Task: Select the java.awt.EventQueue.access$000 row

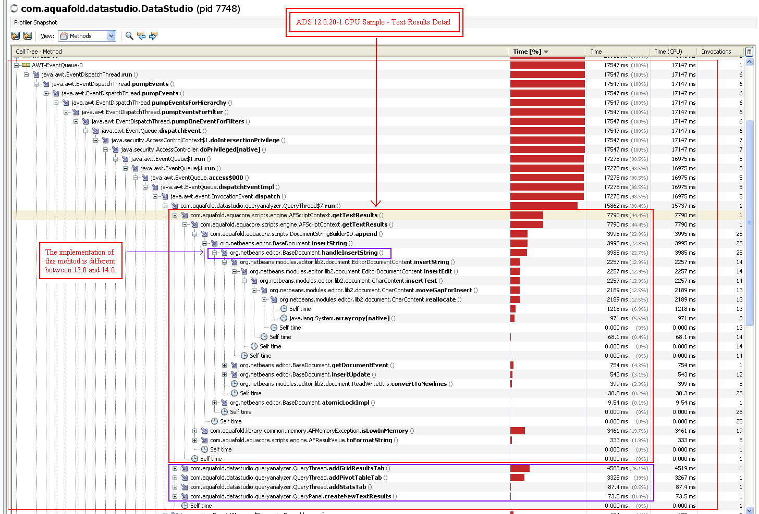Action: [378, 178]
